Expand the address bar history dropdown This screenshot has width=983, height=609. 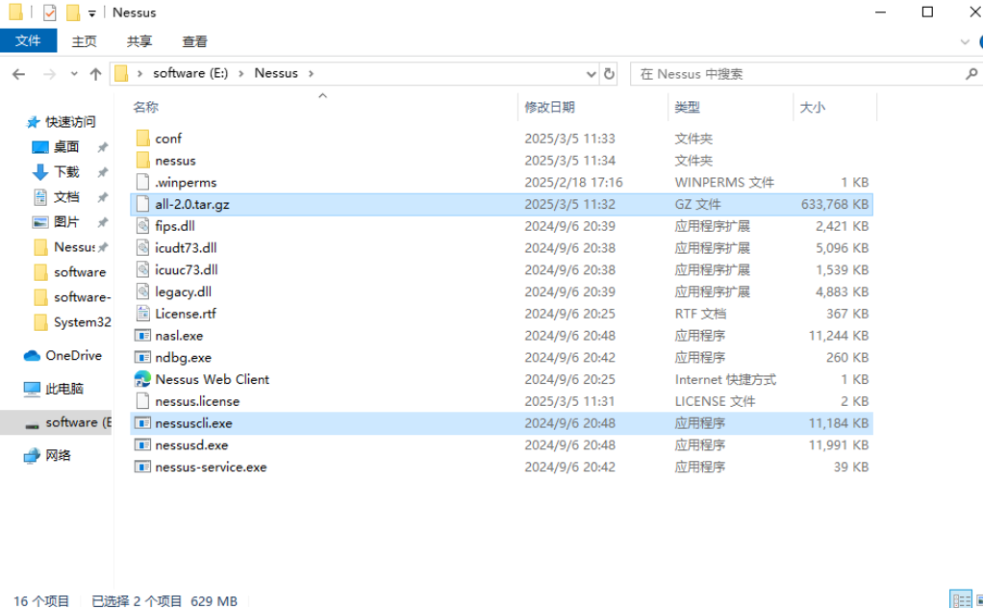pyautogui.click(x=591, y=74)
